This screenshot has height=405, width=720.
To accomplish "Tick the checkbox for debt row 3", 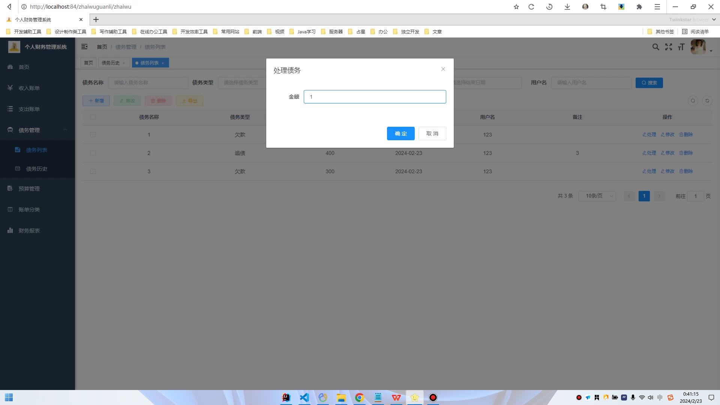I will click(x=93, y=171).
